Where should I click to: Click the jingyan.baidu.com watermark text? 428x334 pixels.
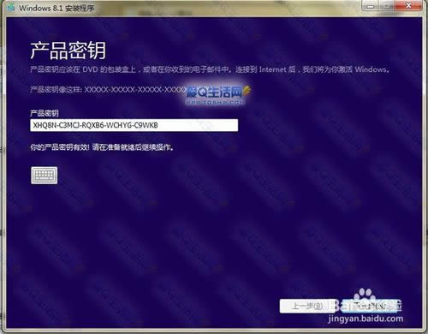tap(366, 319)
